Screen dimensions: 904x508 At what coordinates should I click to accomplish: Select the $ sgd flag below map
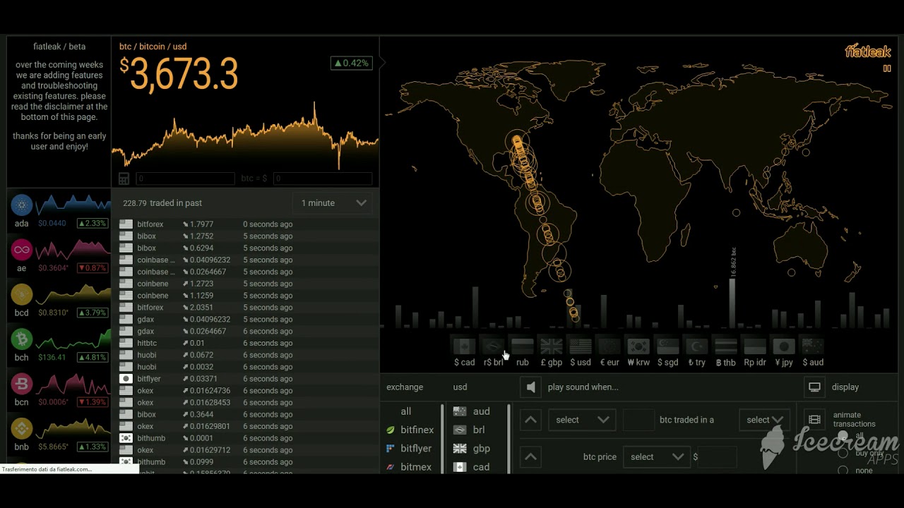667,346
